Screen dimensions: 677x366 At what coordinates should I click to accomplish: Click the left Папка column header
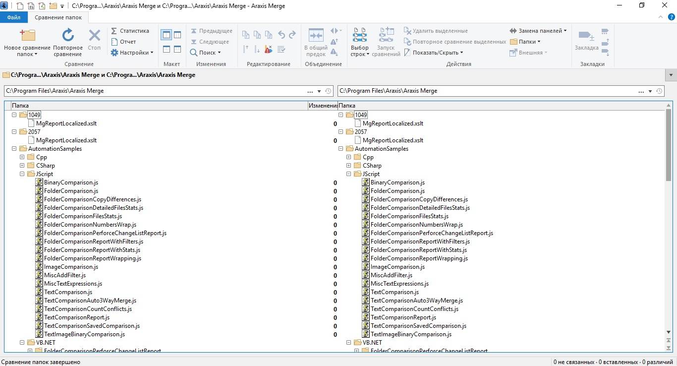click(159, 106)
